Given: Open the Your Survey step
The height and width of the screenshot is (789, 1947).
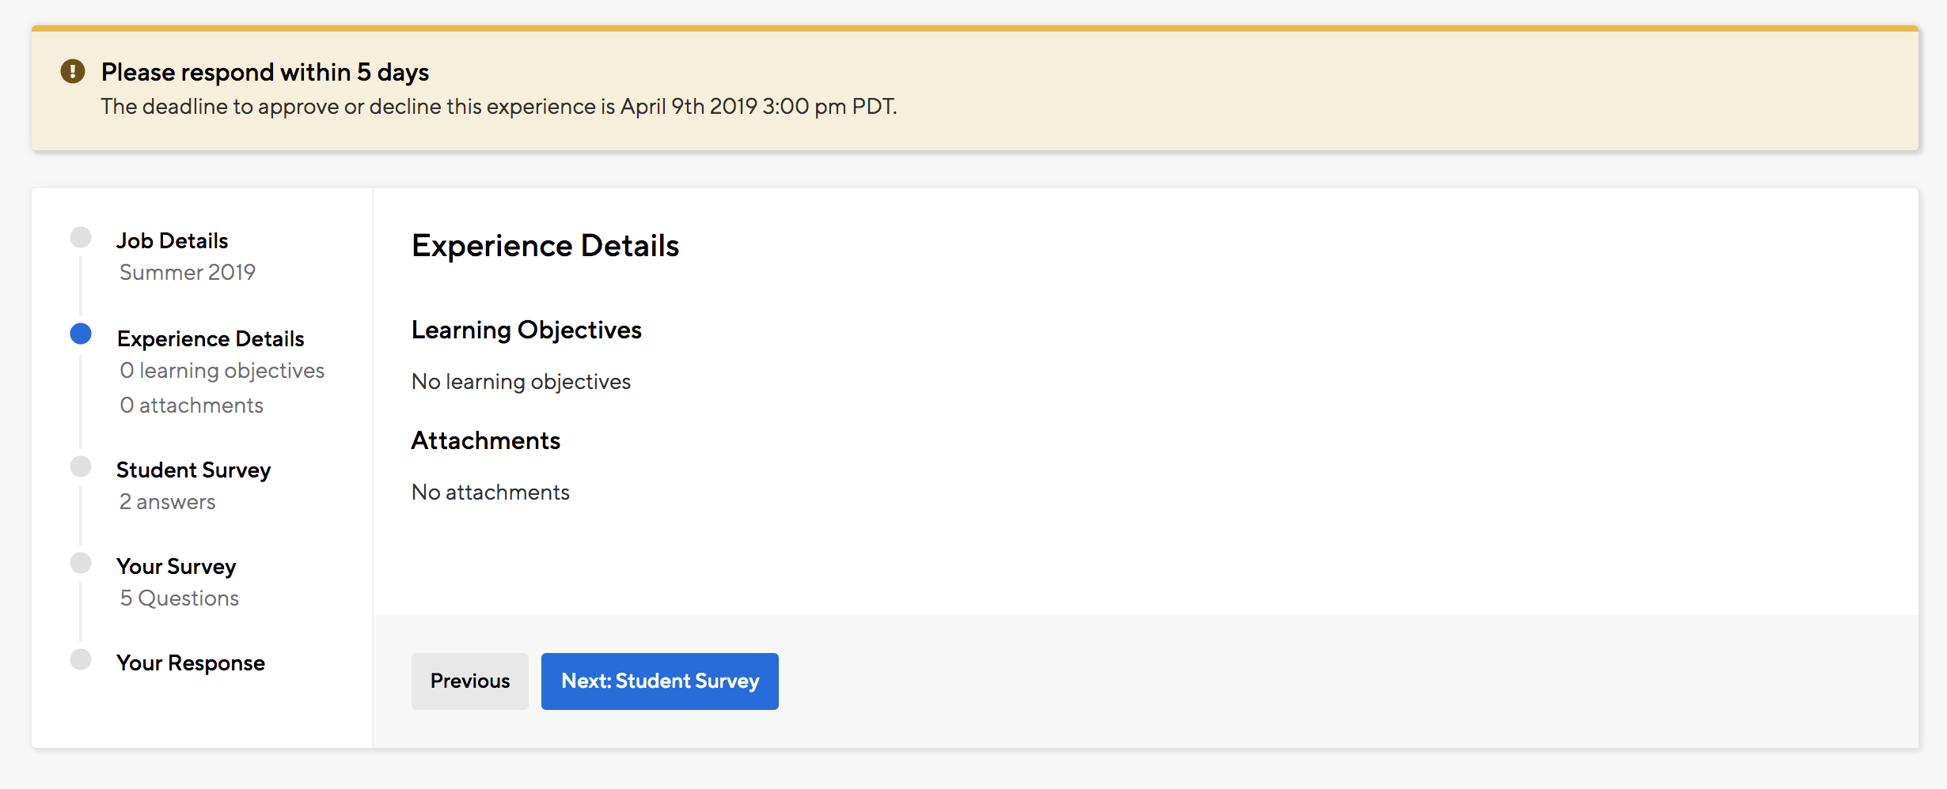Looking at the screenshot, I should [176, 566].
